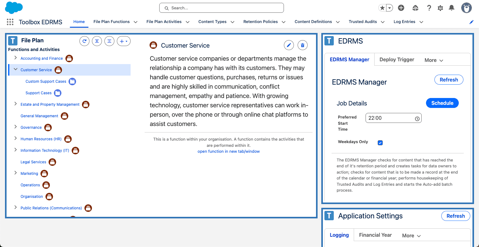This screenshot has height=247, width=479.
Task: Toggle the Weekdays Only checkbox
Action: tap(380, 143)
